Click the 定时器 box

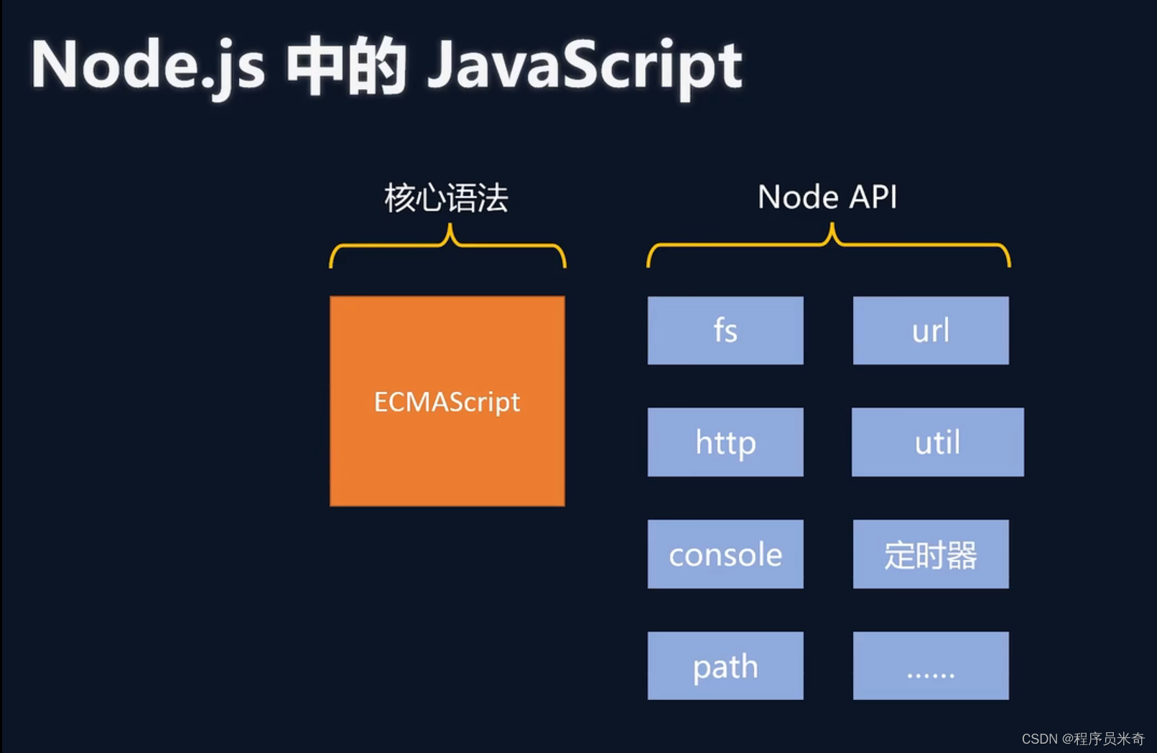point(931,554)
